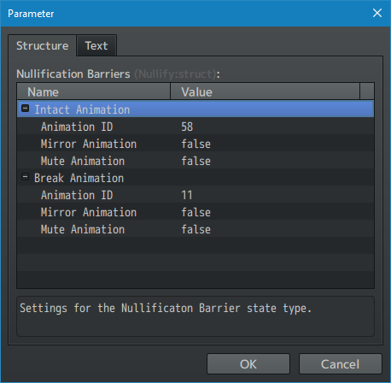The image size is (391, 383).
Task: Click the Nullification Barriers struct label
Action: click(118, 74)
